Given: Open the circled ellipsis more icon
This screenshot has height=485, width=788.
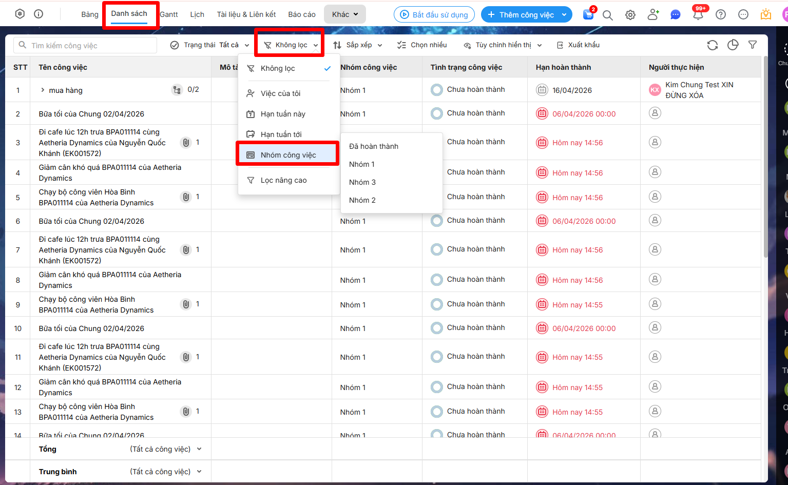Looking at the screenshot, I should 743,15.
